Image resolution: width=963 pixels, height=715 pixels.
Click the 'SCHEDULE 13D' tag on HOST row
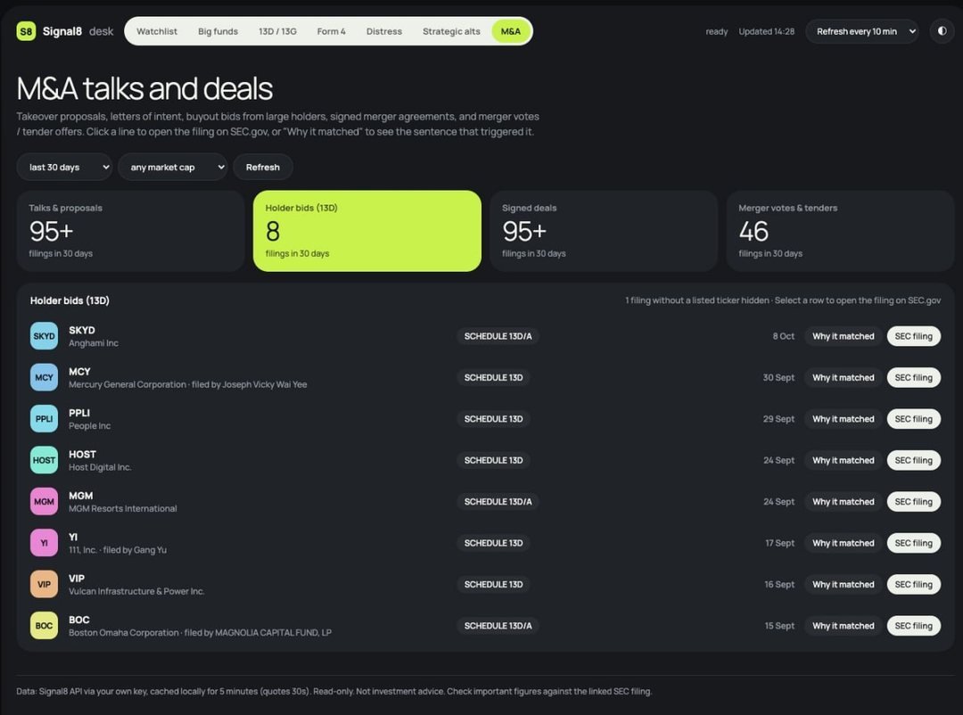tap(493, 460)
